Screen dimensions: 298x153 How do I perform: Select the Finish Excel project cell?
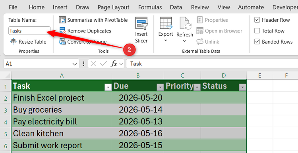pyautogui.click(x=62, y=98)
